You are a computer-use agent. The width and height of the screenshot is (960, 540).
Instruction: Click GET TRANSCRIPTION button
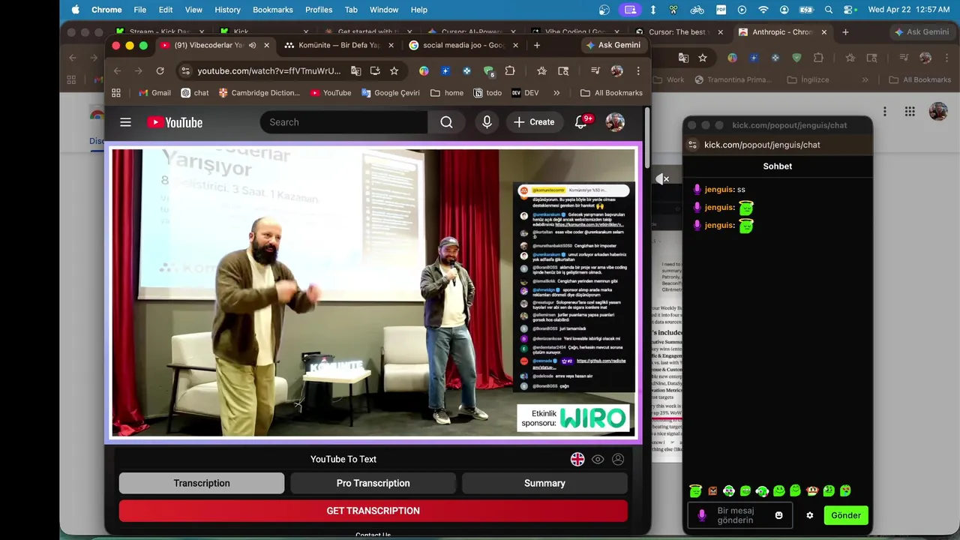pyautogui.click(x=373, y=511)
